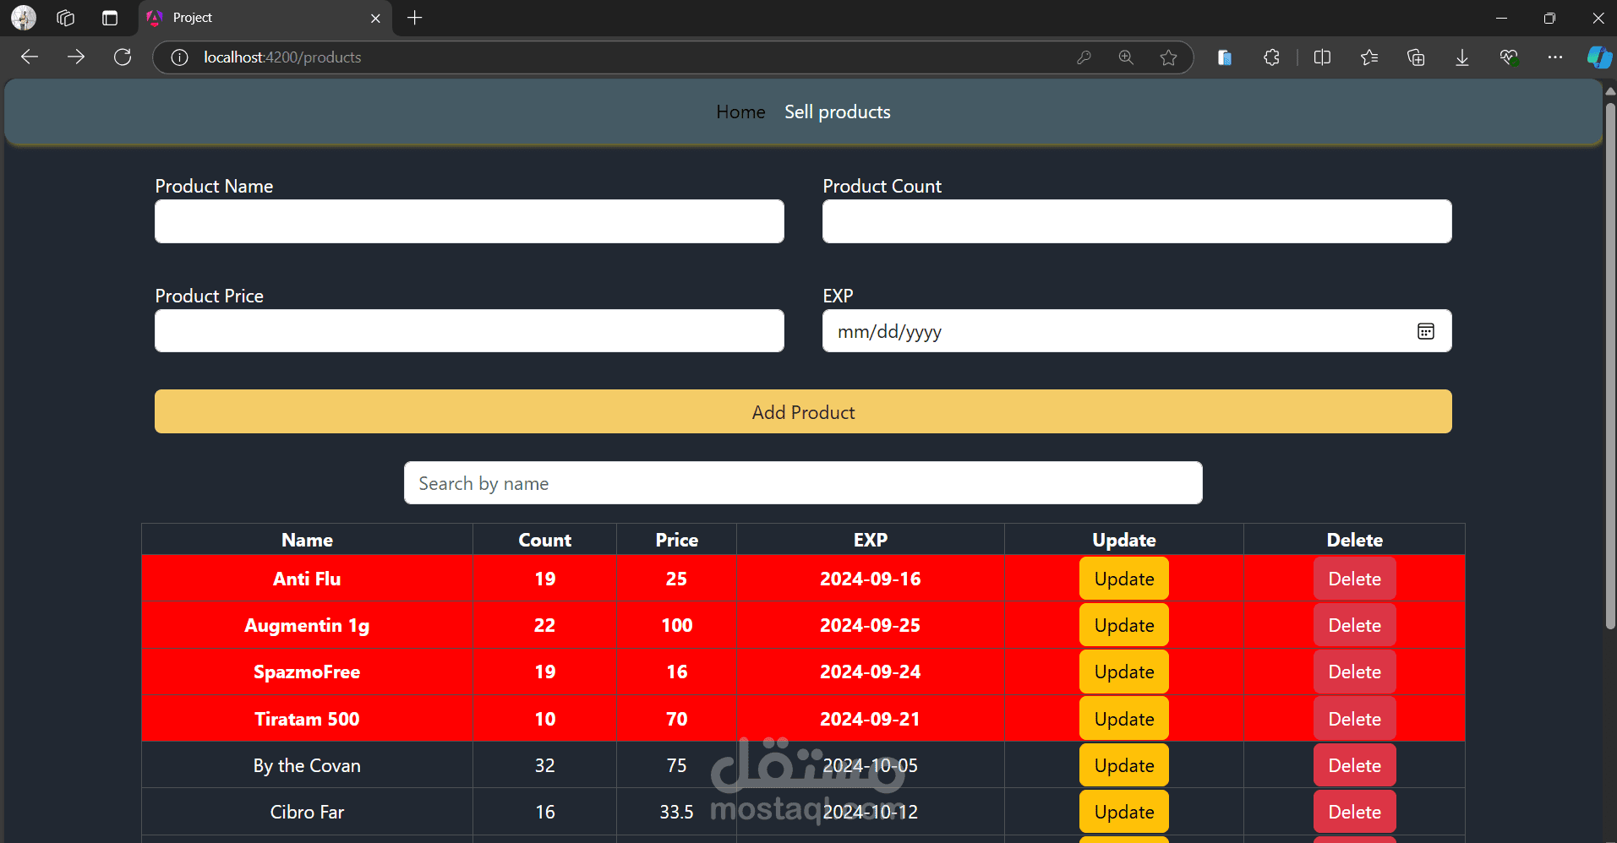Click the page vertical scrollbar thumb
The image size is (1617, 843).
(1610, 366)
